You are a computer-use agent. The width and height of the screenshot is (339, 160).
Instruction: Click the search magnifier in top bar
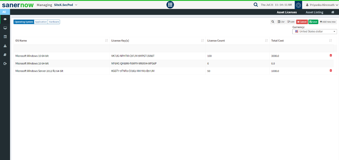[256, 5]
